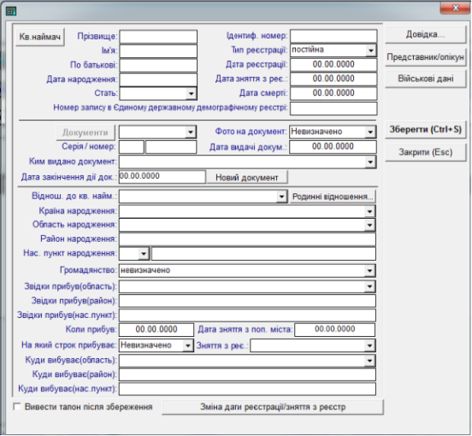The width and height of the screenshot is (472, 436).
Task: Open 'Військові дані' button
Action: 425,79
